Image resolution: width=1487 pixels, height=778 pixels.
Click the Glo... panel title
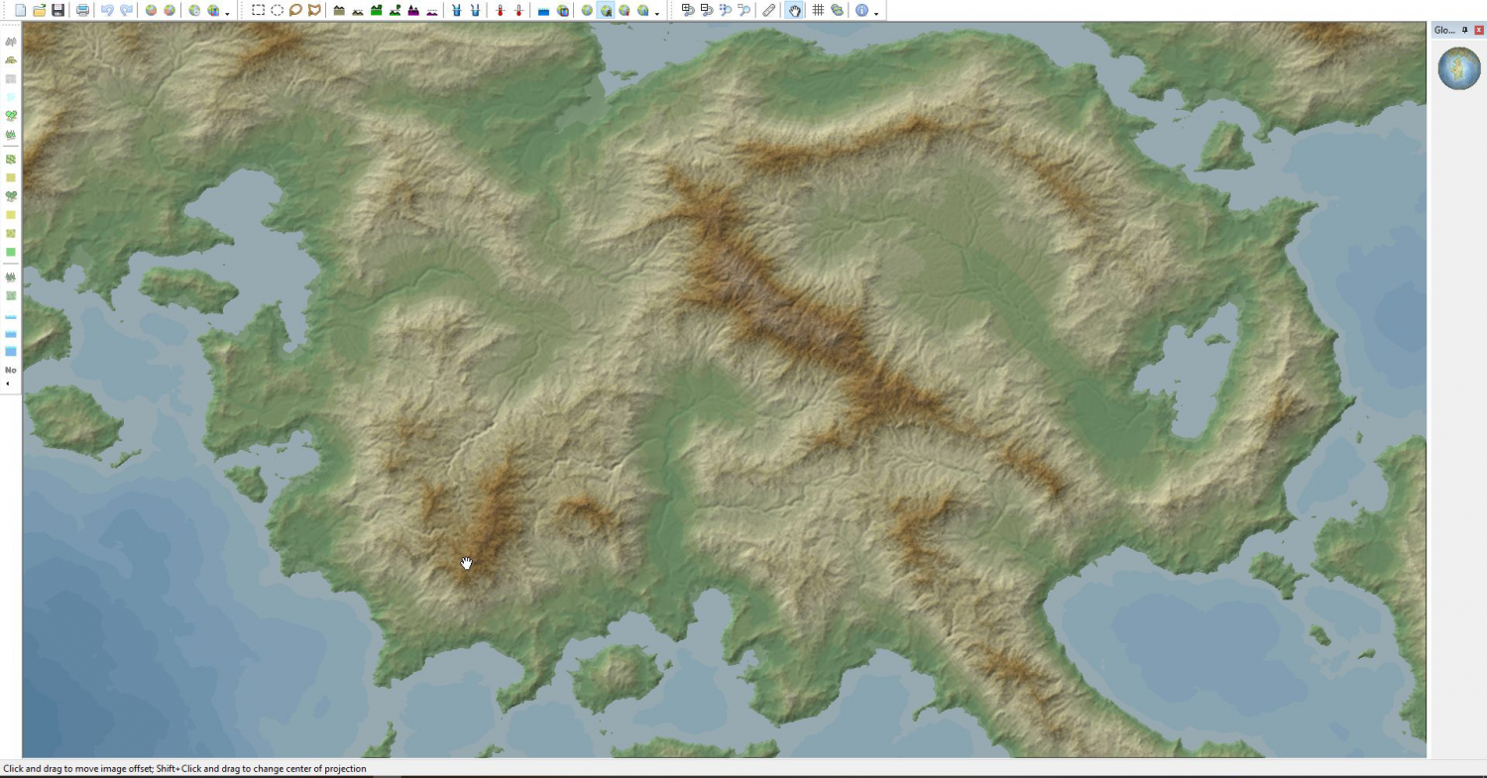pos(1444,30)
